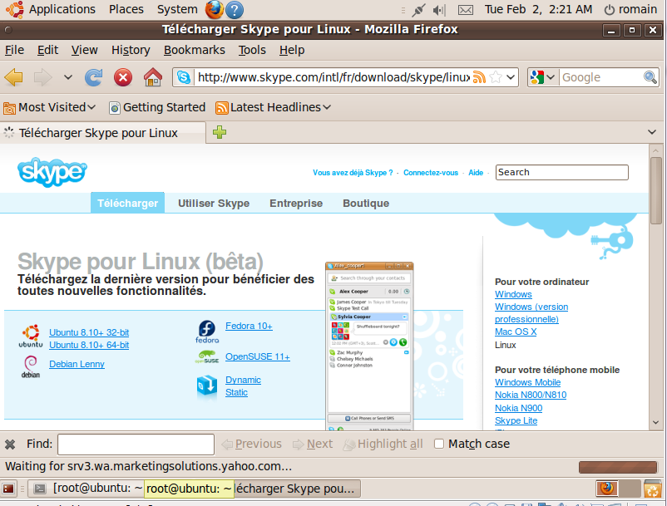Go to the Home page icon

click(153, 77)
